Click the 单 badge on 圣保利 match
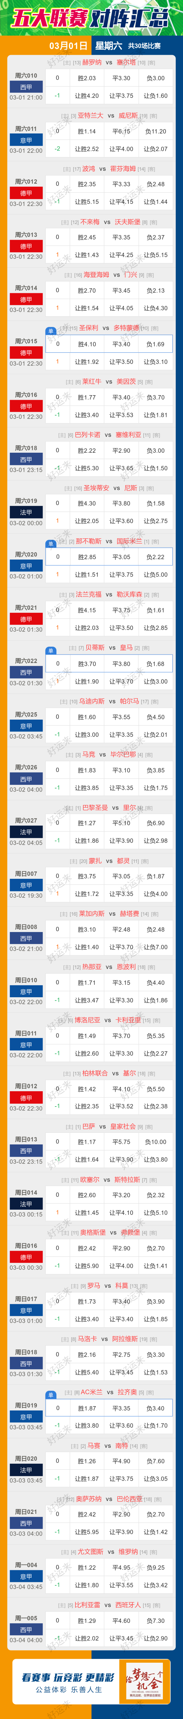Image resolution: width=183 pixels, height=1719 pixels. [x=51, y=331]
